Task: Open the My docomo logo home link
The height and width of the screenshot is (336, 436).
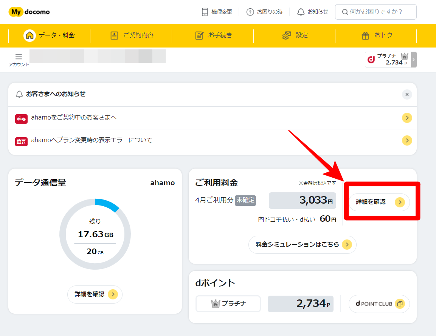Action: (29, 12)
